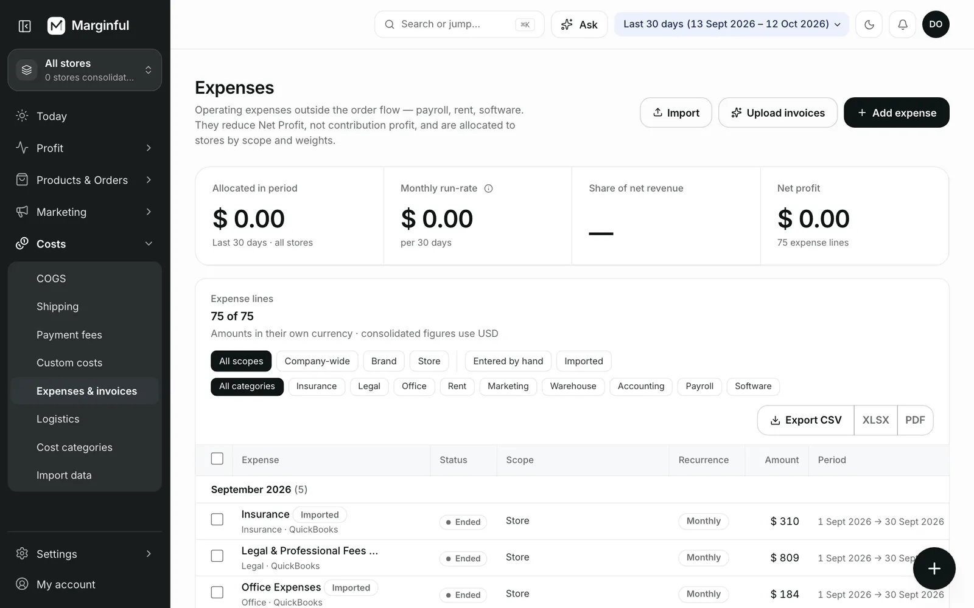Collapse the Costs section

[x=85, y=244]
